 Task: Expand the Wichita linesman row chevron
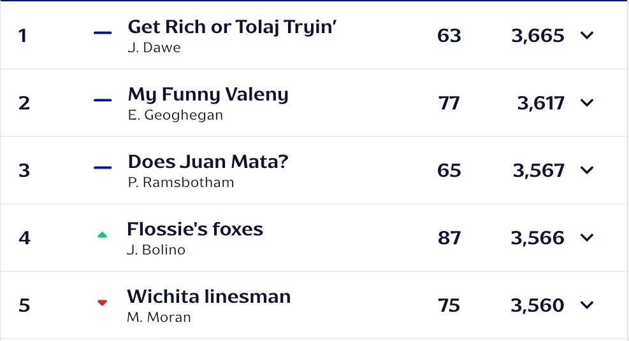coord(587,305)
